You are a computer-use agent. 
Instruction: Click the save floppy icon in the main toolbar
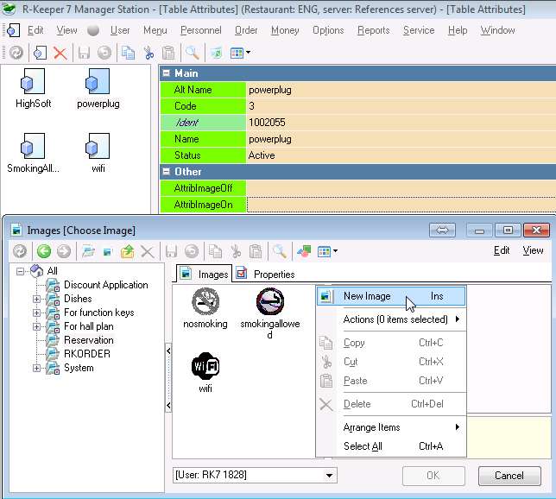click(84, 53)
